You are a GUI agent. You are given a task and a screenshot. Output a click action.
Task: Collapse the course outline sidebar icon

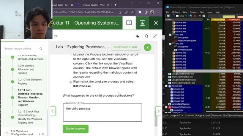pyautogui.click(x=56, y=36)
